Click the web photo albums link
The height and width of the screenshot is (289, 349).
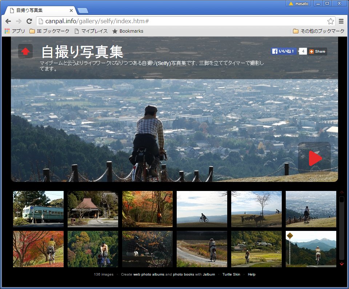149,274
